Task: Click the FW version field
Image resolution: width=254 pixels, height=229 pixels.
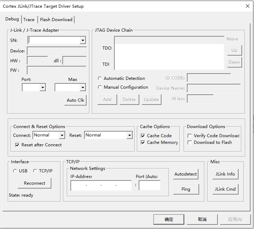Action: click(x=57, y=70)
